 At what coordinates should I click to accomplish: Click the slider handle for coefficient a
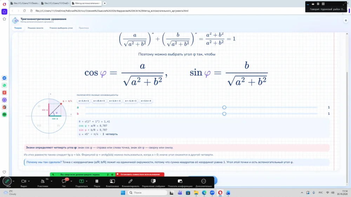224,107
